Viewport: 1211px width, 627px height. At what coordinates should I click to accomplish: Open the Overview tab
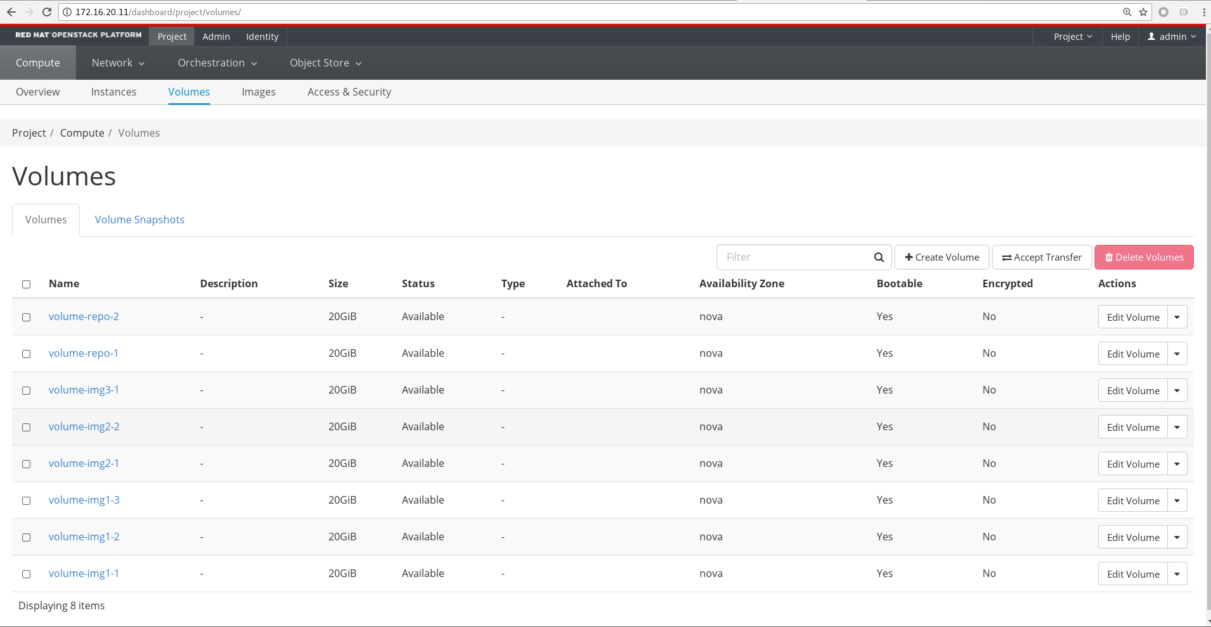[37, 92]
